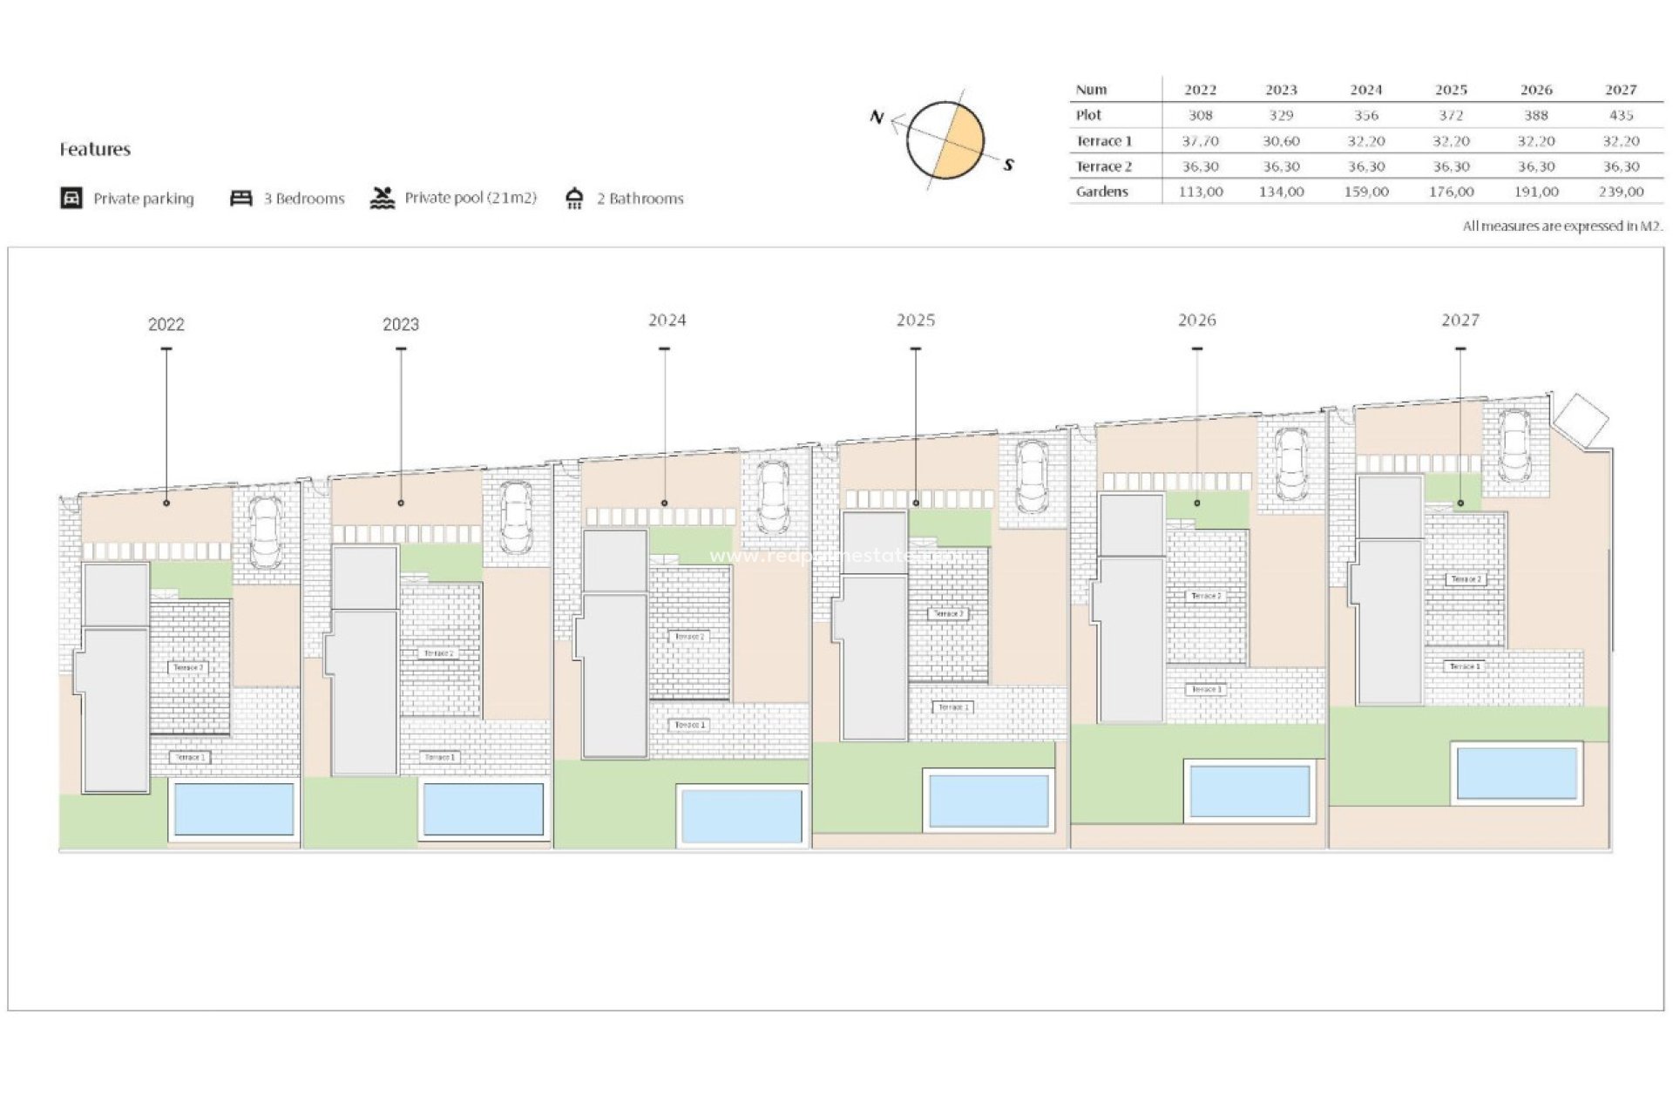Screen dimensions: 1673x1115
Task: Click the "Num" table header
Action: tap(1091, 90)
